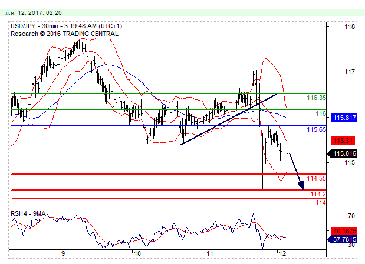365x264 pixels.
Task: Click the date axis label 11
Action: coord(210,253)
